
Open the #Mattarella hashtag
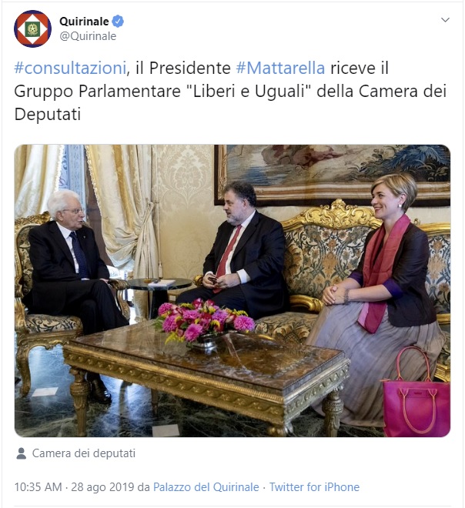click(280, 68)
